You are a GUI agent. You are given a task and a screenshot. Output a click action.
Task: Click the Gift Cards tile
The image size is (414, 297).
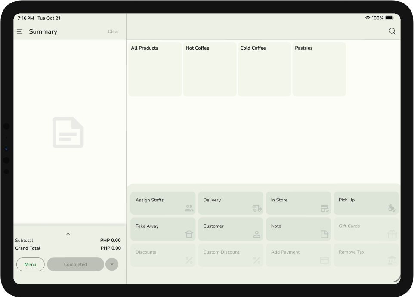366,229
